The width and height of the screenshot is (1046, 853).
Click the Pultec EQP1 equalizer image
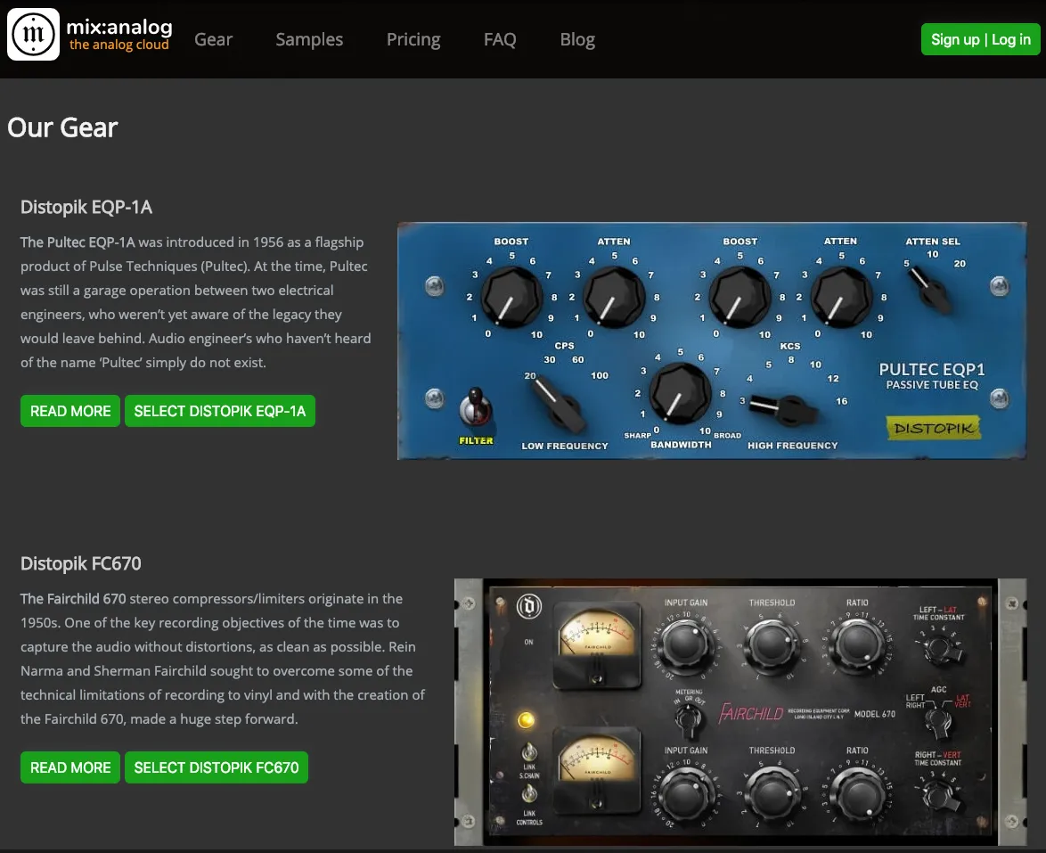(712, 341)
